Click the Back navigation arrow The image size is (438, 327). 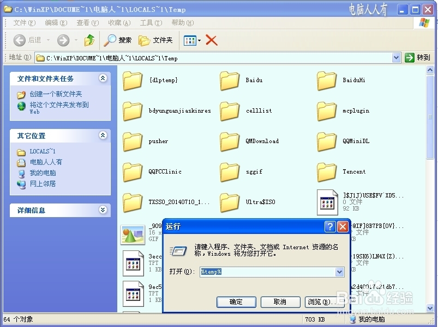[x=20, y=40]
